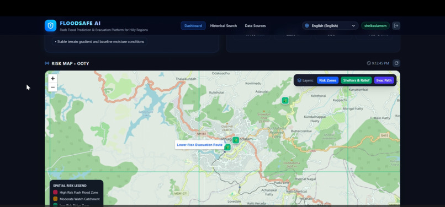The height and width of the screenshot is (207, 445).
Task: Click the SH15 road badge on map
Action: (384, 136)
